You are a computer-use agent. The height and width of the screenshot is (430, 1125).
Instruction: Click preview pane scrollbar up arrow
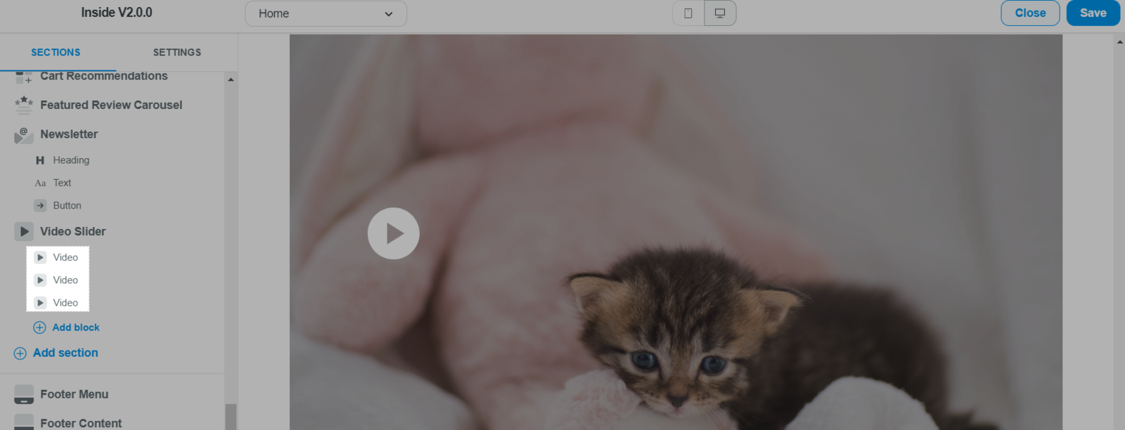click(x=1119, y=41)
